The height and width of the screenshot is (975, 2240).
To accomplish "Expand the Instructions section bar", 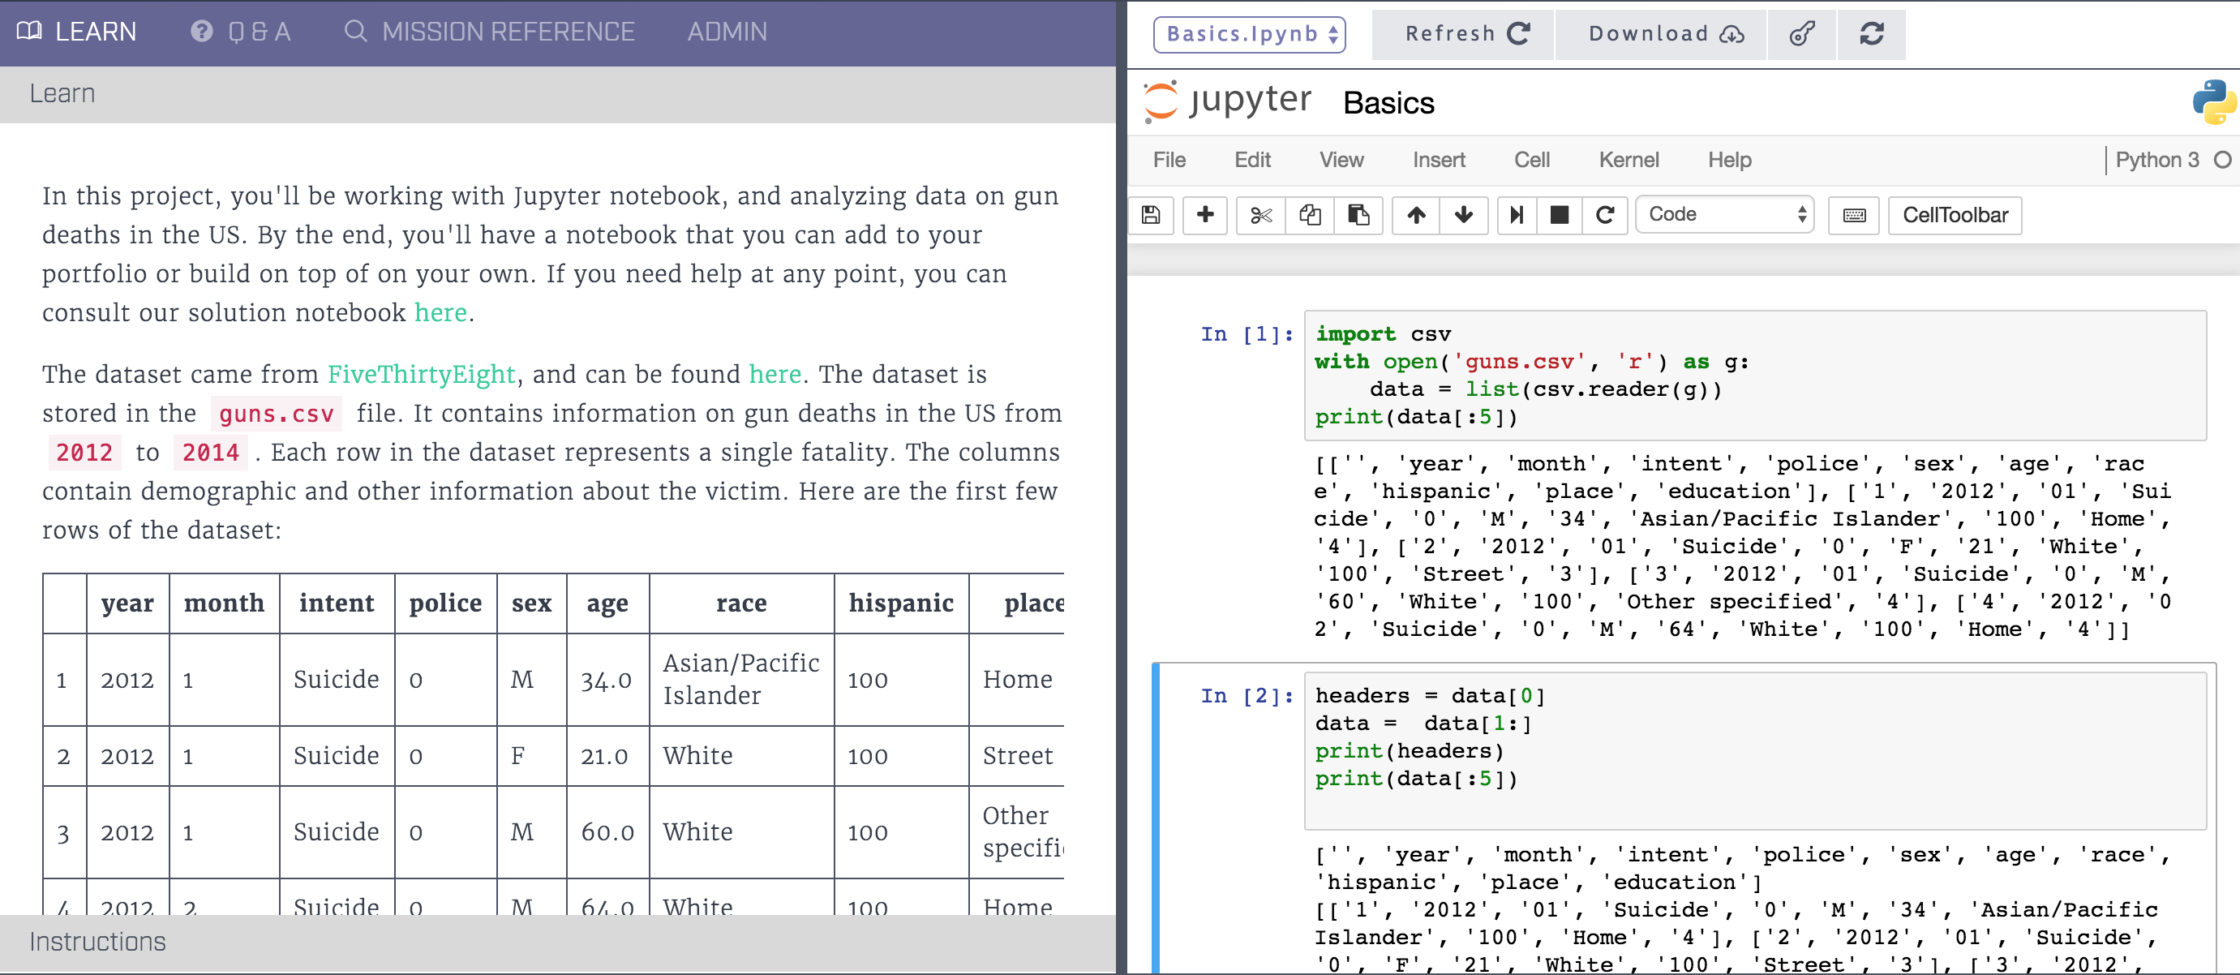I will (x=557, y=942).
